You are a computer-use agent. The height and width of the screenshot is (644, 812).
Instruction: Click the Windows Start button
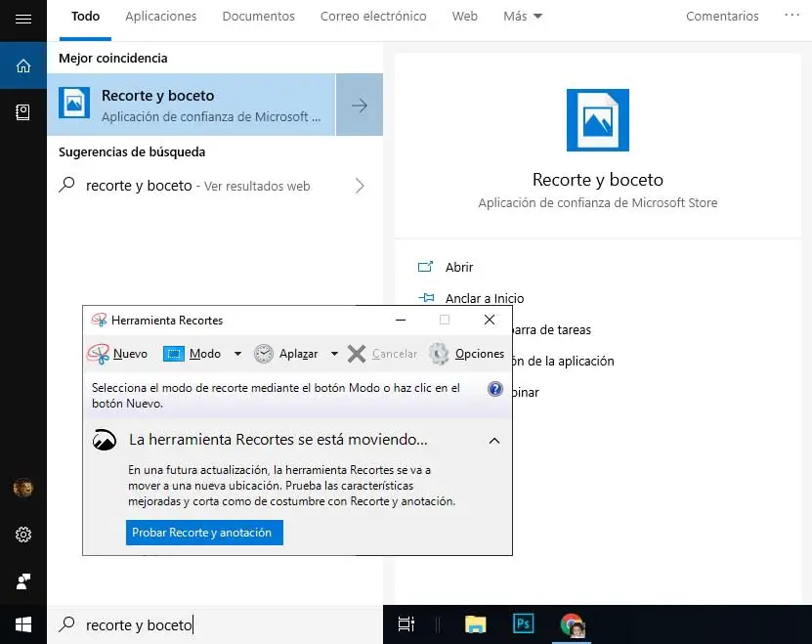click(23, 624)
